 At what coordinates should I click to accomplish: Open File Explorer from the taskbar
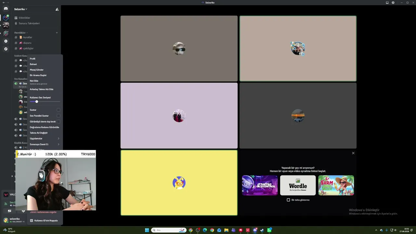pyautogui.click(x=226, y=230)
